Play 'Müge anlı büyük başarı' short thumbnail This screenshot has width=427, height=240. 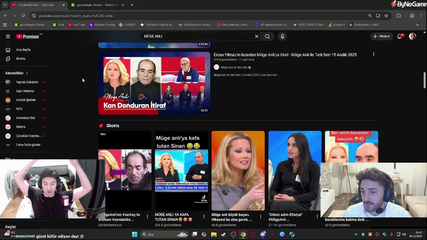click(x=238, y=171)
